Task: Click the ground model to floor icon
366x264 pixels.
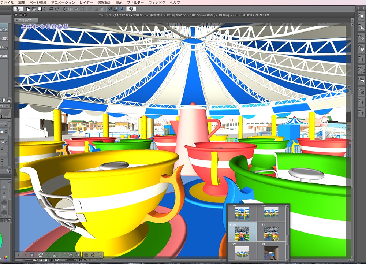Action: 55,255
